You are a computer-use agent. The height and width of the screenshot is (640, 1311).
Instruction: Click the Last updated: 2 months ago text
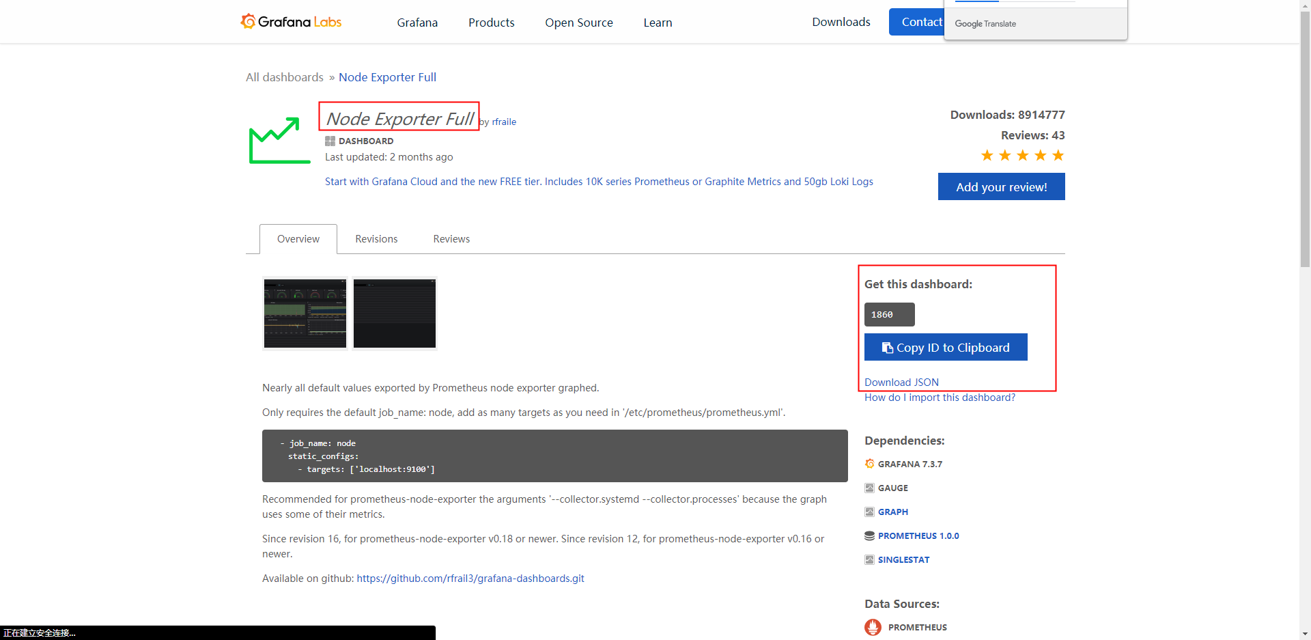389,157
